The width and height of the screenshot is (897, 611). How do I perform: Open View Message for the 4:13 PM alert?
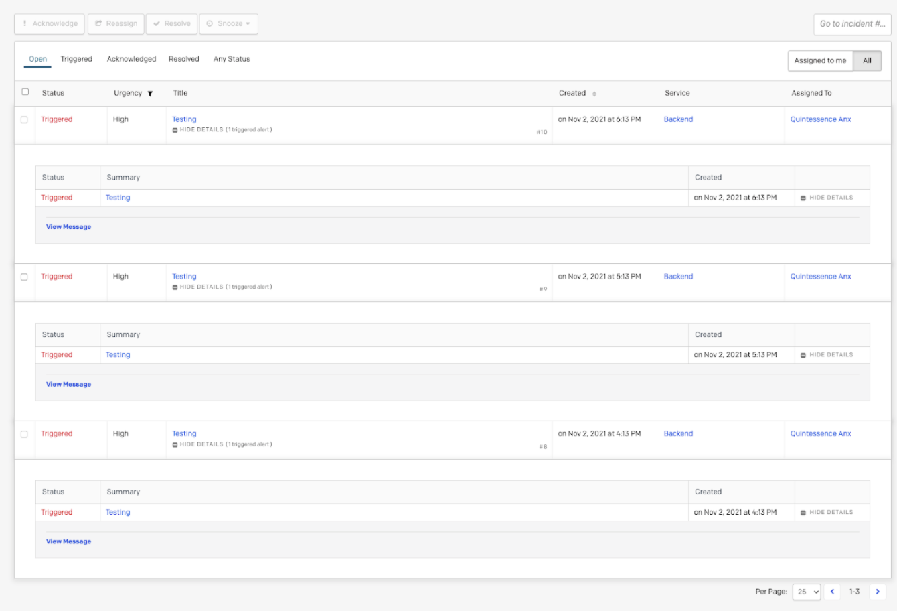click(x=68, y=541)
